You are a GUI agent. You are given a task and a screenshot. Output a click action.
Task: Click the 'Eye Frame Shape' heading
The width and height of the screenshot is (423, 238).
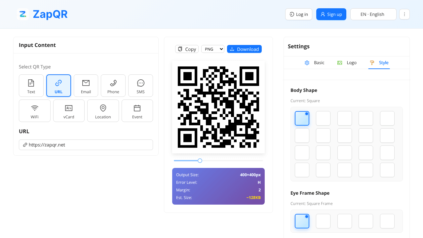310,193
